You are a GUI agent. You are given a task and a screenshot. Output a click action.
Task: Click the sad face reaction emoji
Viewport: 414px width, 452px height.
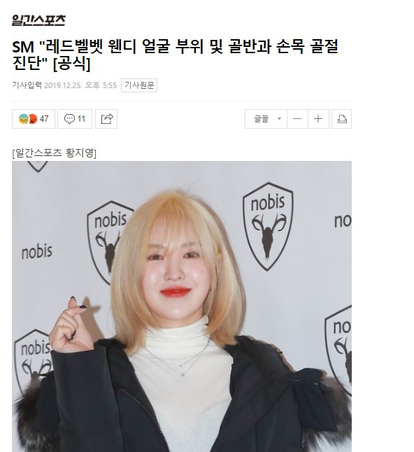[23, 119]
